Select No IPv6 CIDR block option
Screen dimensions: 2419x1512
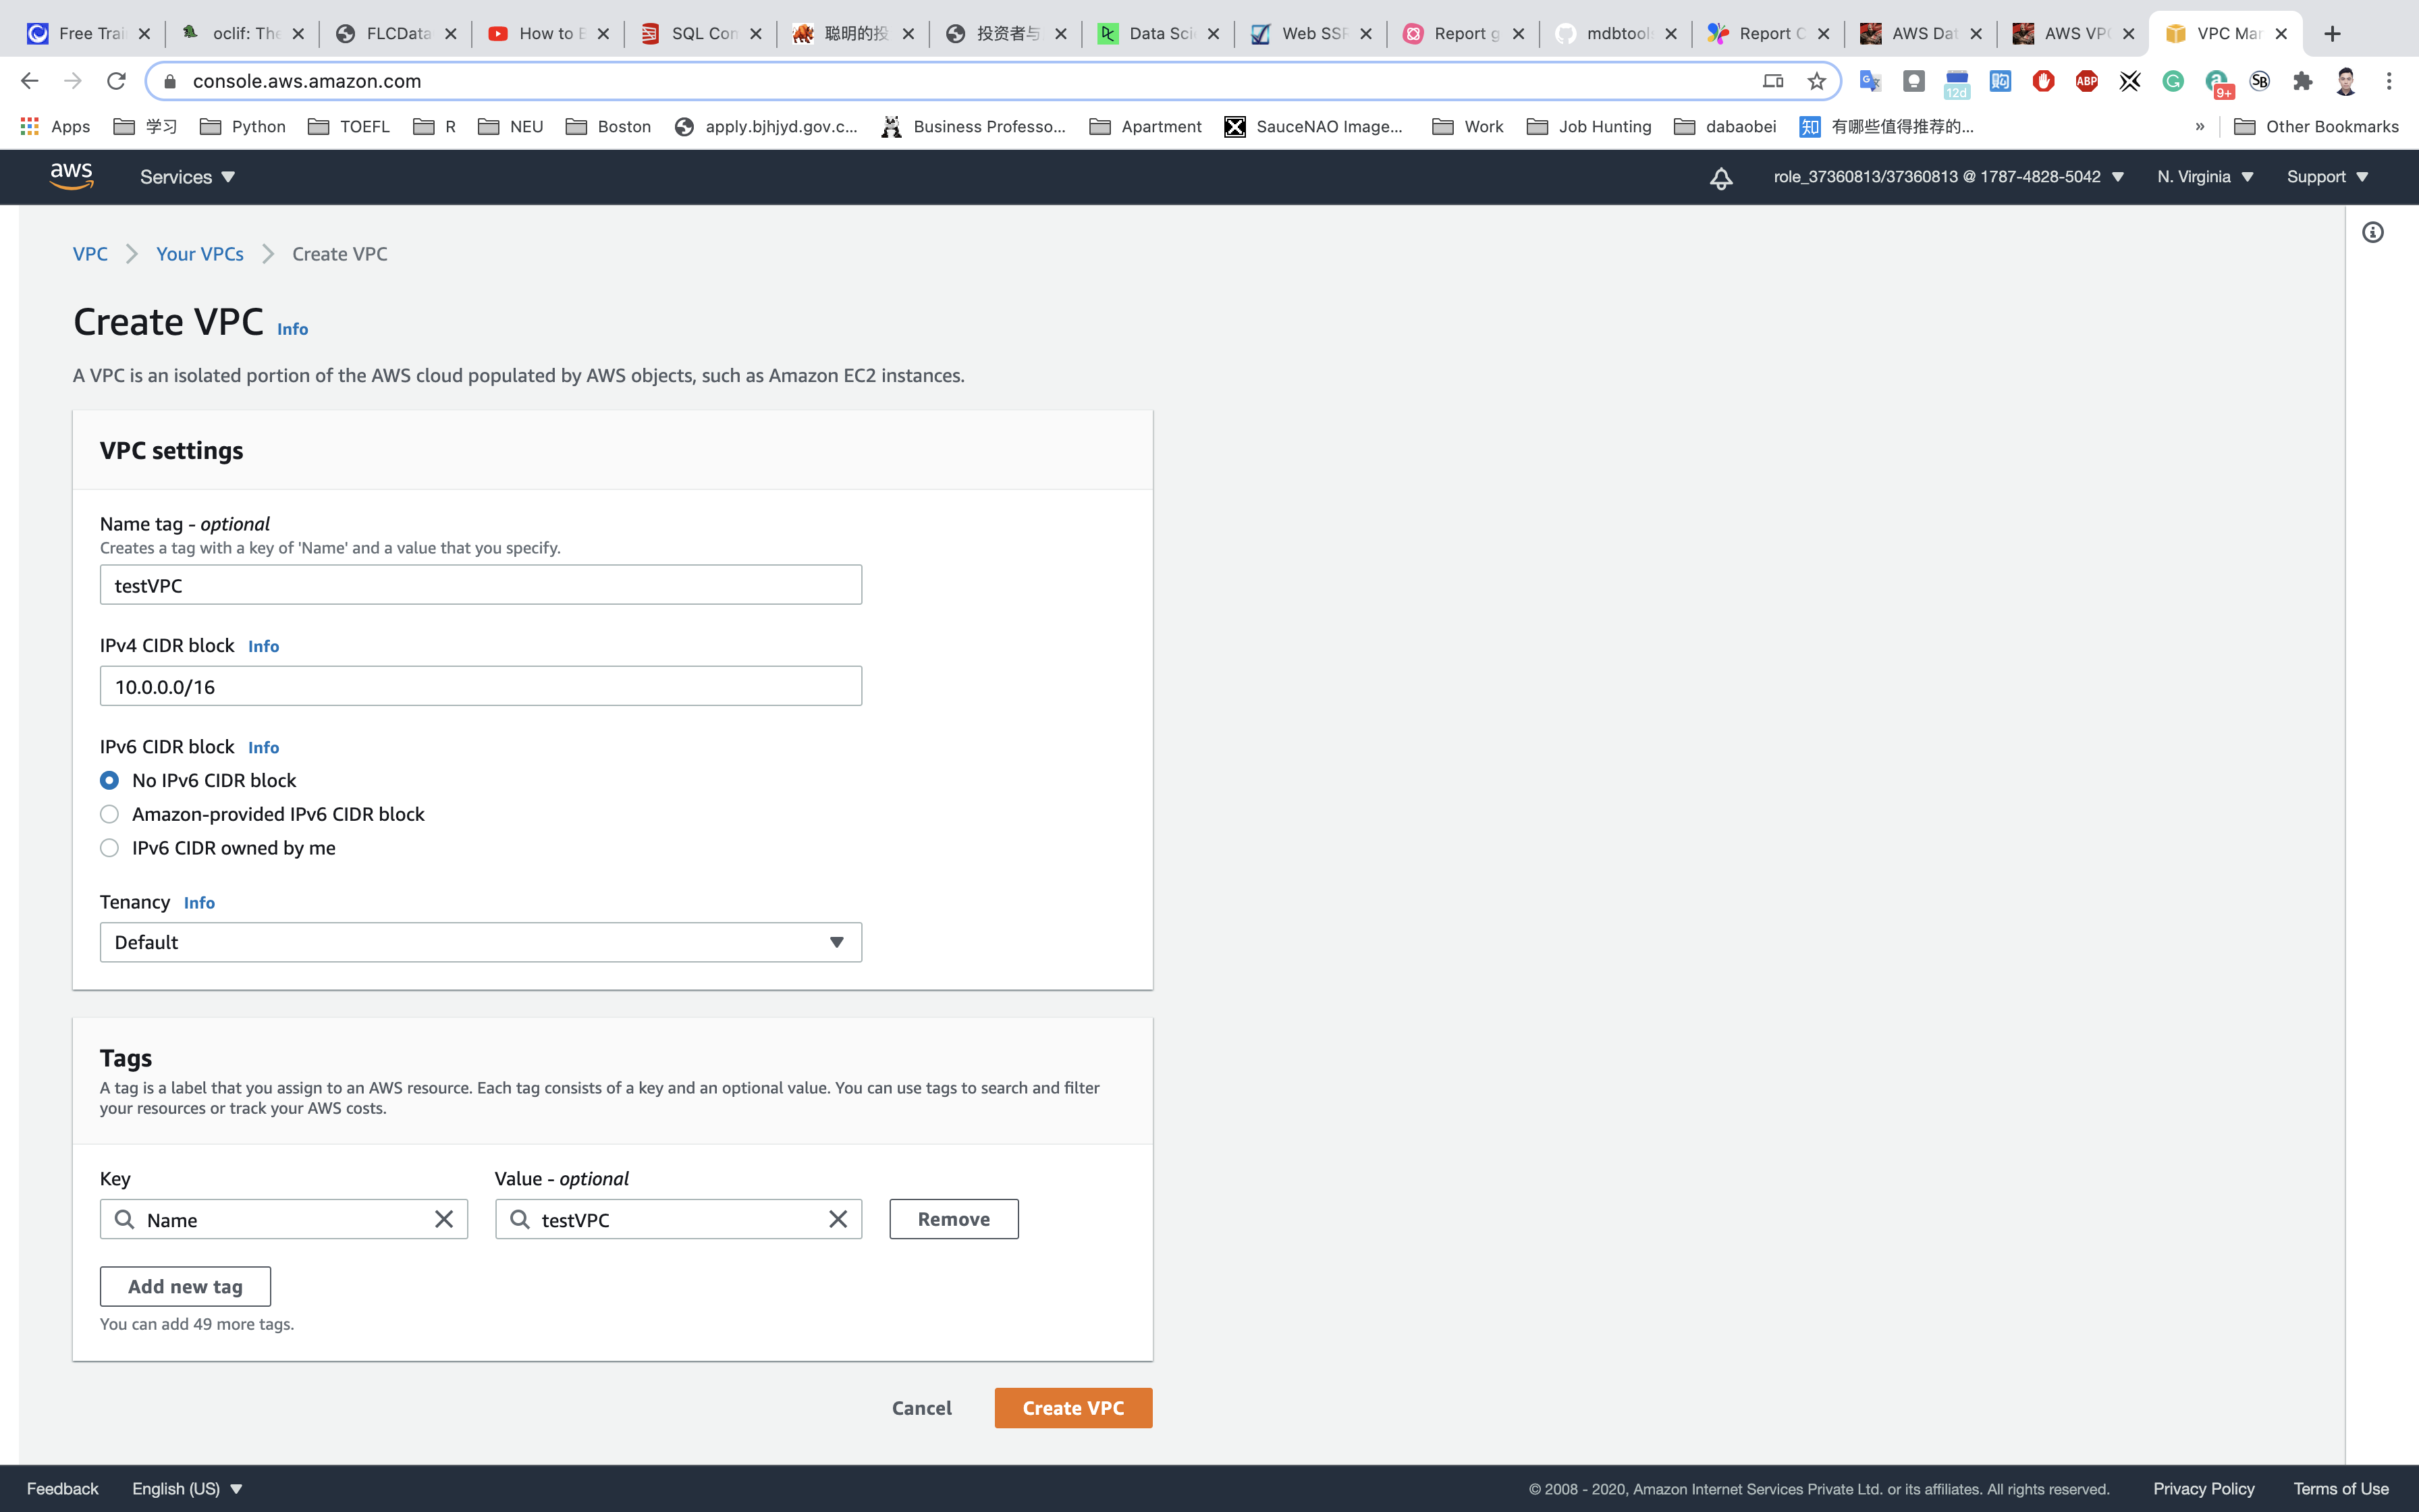tap(110, 780)
